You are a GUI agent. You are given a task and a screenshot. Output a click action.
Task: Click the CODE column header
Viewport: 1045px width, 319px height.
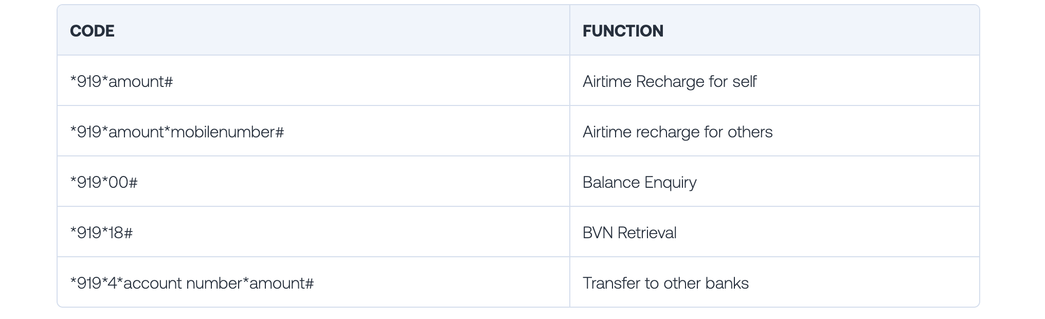(x=92, y=31)
